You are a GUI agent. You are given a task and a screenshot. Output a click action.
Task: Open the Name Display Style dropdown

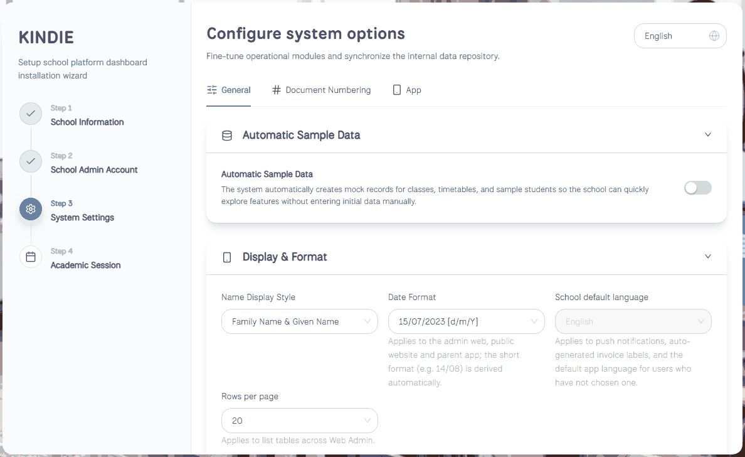coord(299,321)
